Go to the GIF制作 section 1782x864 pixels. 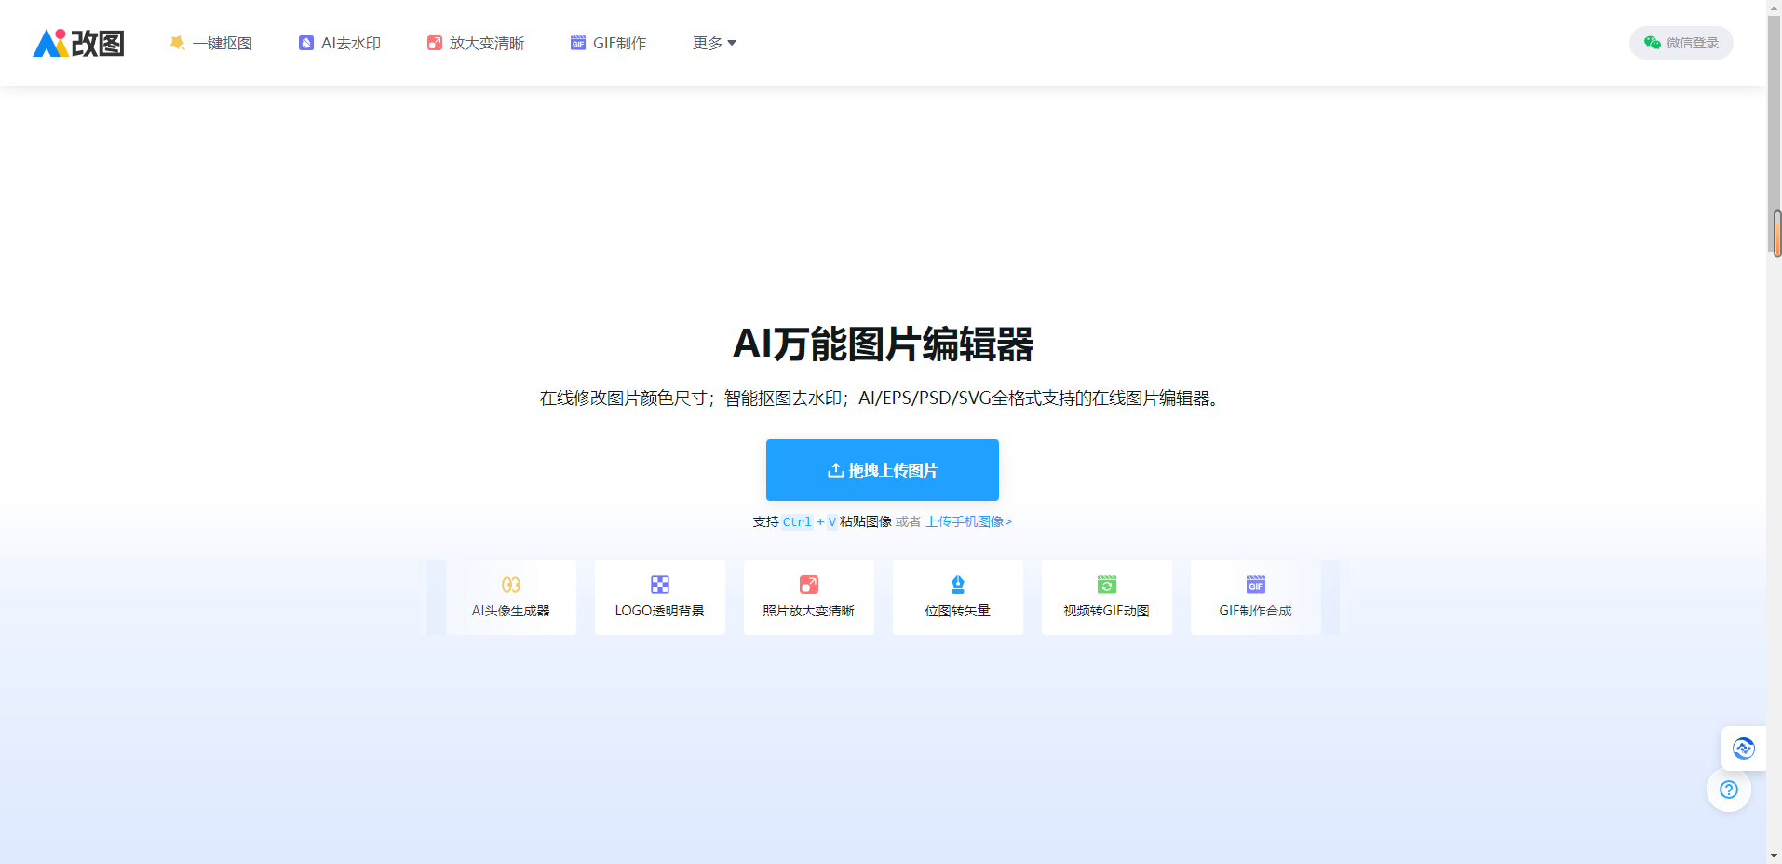[x=608, y=43]
